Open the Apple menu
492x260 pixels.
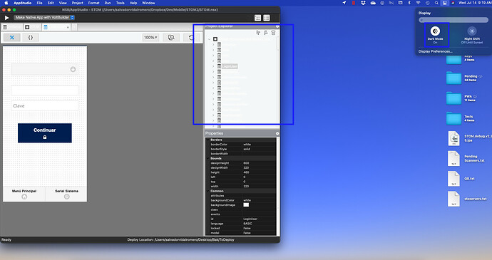(x=6, y=3)
